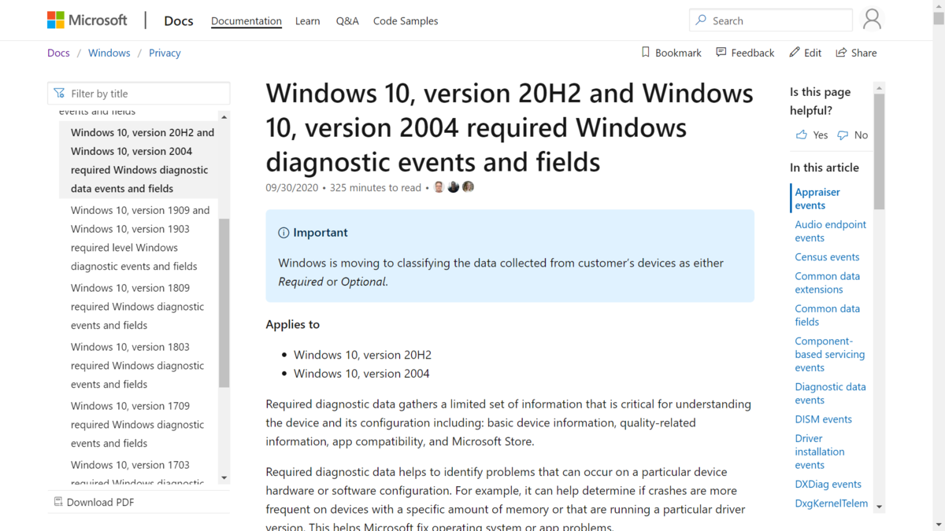The image size is (945, 531).
Task: Click In this article scrollbar up arrow
Action: (880, 87)
